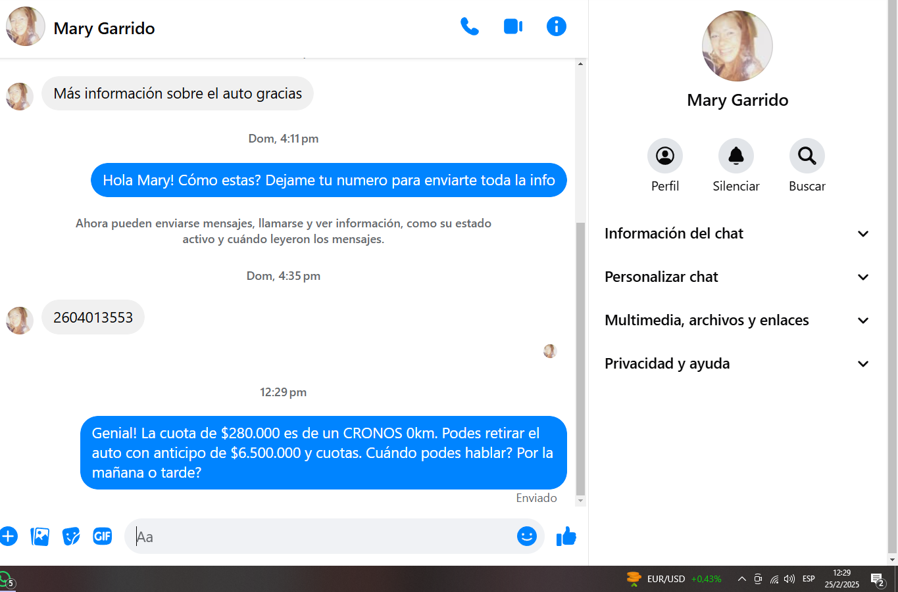Click the side panel scrollbar
Screen dimensions: 898x592
[893, 276]
